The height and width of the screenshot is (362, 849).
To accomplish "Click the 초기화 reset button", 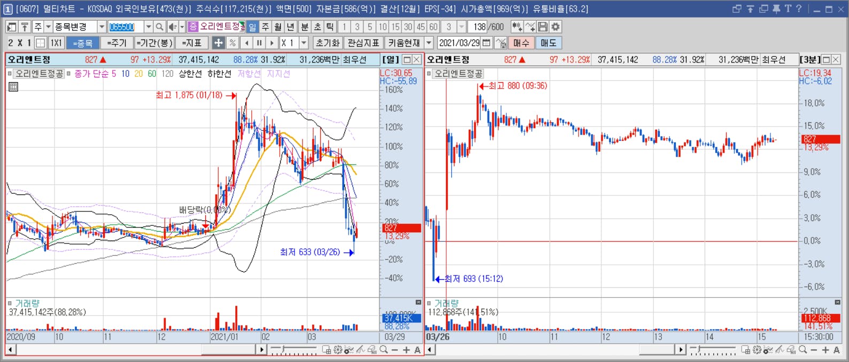I will [327, 43].
